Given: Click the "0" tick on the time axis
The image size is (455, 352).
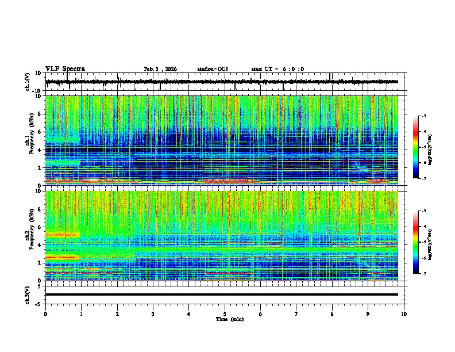Looking at the screenshot, I should 45,314.
